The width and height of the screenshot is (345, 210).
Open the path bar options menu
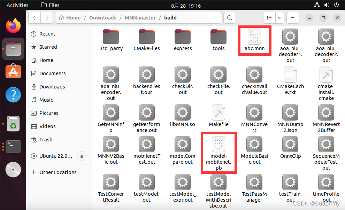click(215, 18)
